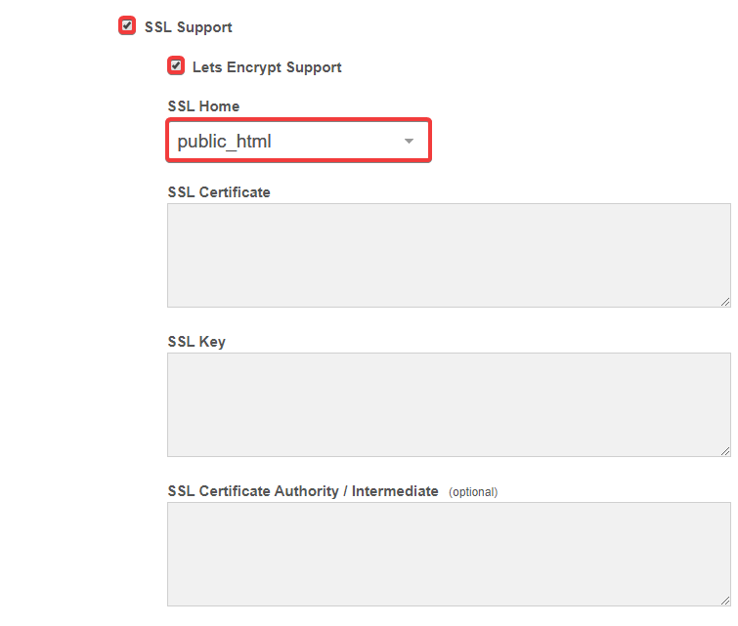Expand the SSL Home combo box
The image size is (738, 626).
point(298,142)
